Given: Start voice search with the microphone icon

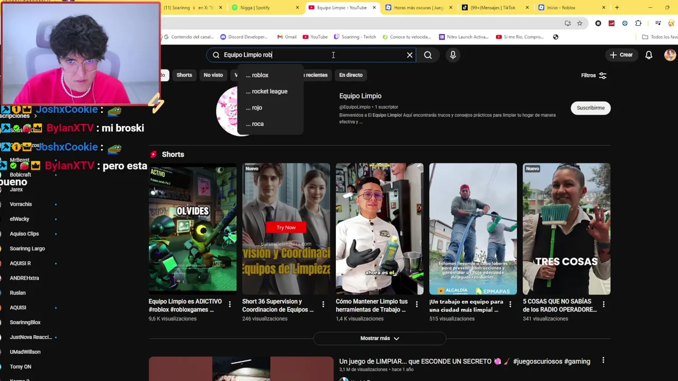Looking at the screenshot, I should (453, 55).
